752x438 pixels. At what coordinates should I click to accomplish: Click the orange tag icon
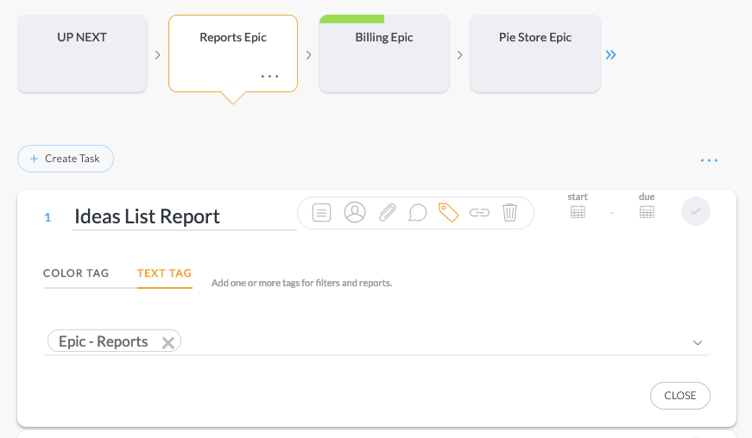[448, 213]
